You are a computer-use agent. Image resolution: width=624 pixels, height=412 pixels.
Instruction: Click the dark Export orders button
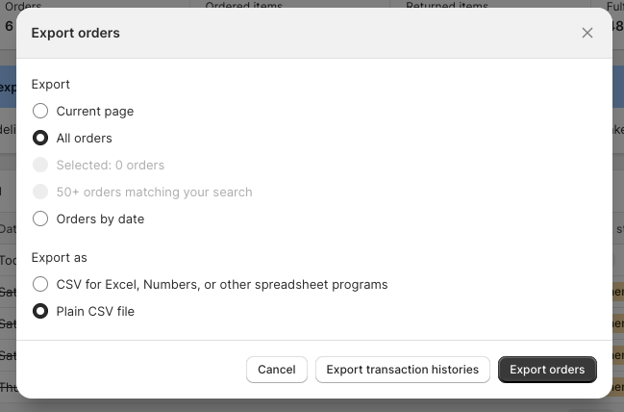pyautogui.click(x=547, y=370)
